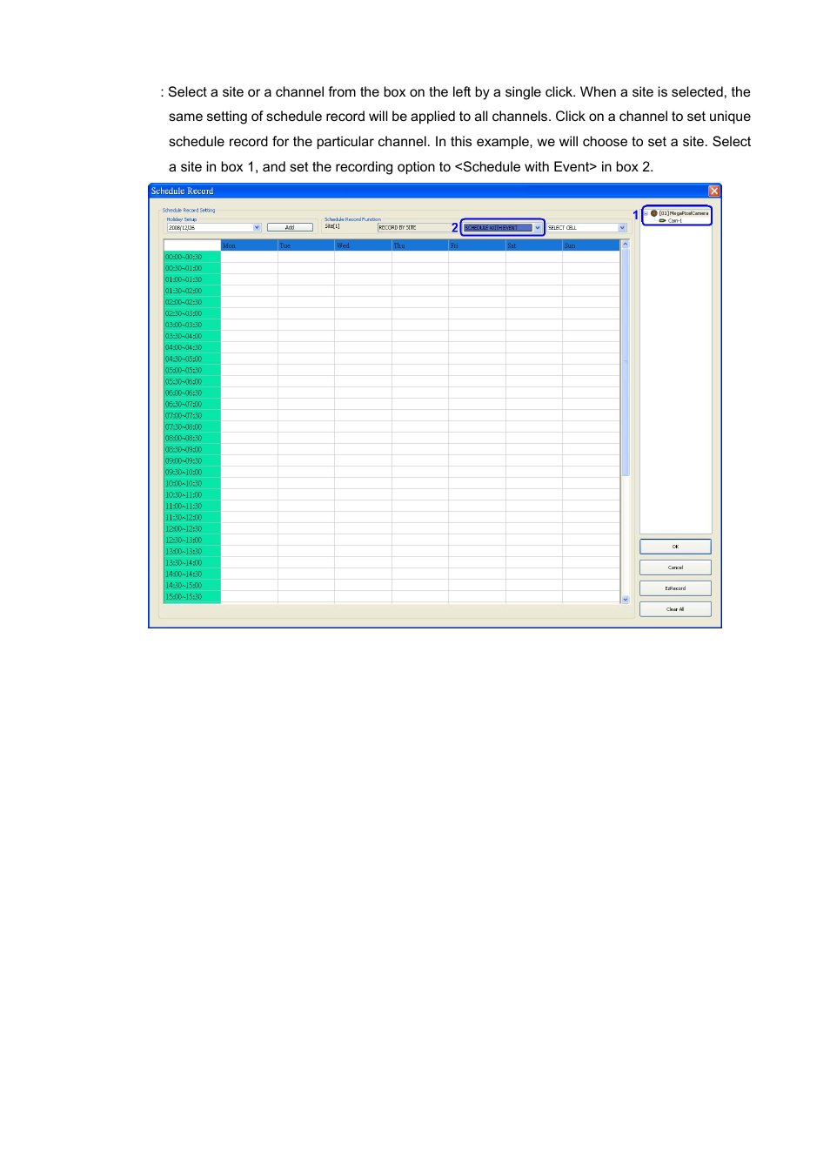Click the OK button
Viewport: 830px width, 1175px height.
point(675,547)
